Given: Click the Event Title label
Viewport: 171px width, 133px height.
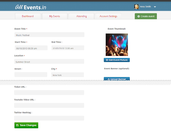Looking at the screenshot, I should [x=20, y=29].
